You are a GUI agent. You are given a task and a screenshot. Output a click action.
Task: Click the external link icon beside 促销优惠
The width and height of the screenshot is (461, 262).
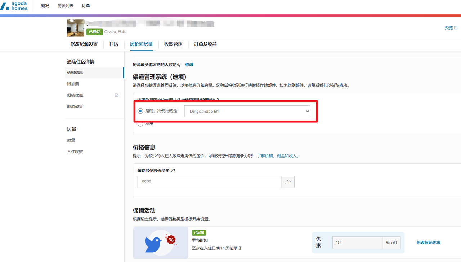pyautogui.click(x=117, y=95)
